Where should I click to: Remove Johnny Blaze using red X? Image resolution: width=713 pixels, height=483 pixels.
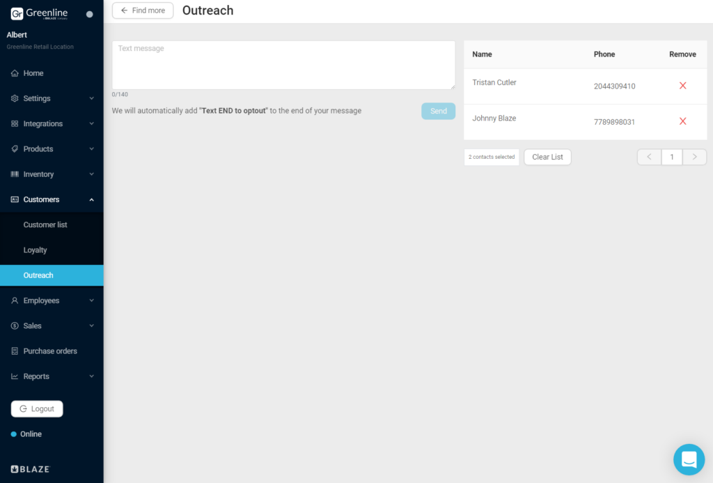pos(682,121)
